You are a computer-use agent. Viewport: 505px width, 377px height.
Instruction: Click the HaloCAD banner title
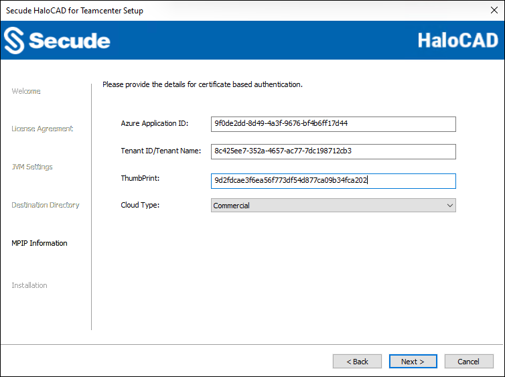[x=458, y=41]
